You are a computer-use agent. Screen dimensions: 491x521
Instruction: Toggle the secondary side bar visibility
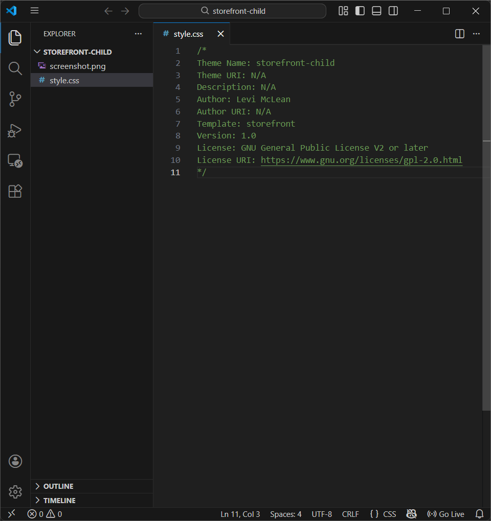point(393,11)
